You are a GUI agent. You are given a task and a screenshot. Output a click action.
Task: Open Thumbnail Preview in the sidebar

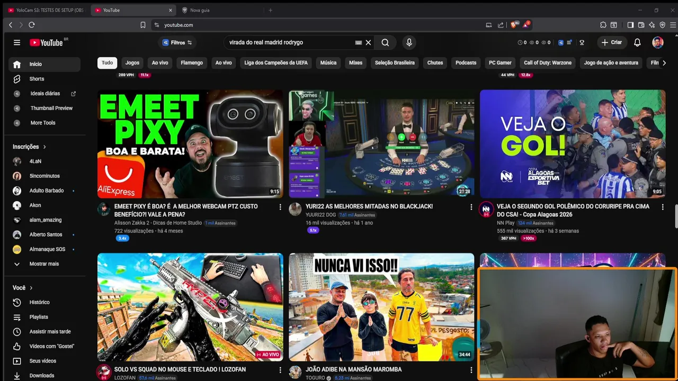pyautogui.click(x=44, y=108)
